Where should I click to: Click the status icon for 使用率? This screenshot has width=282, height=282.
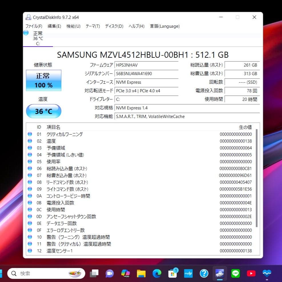click(x=30, y=162)
